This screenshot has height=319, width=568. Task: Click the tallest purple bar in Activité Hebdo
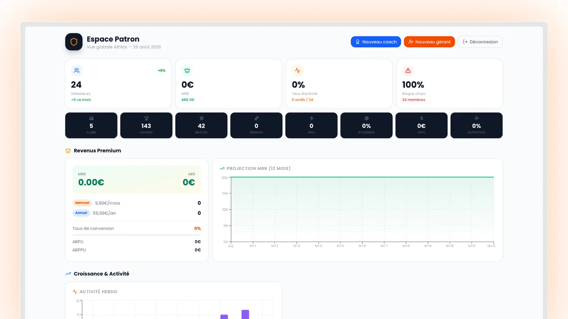coord(245,314)
